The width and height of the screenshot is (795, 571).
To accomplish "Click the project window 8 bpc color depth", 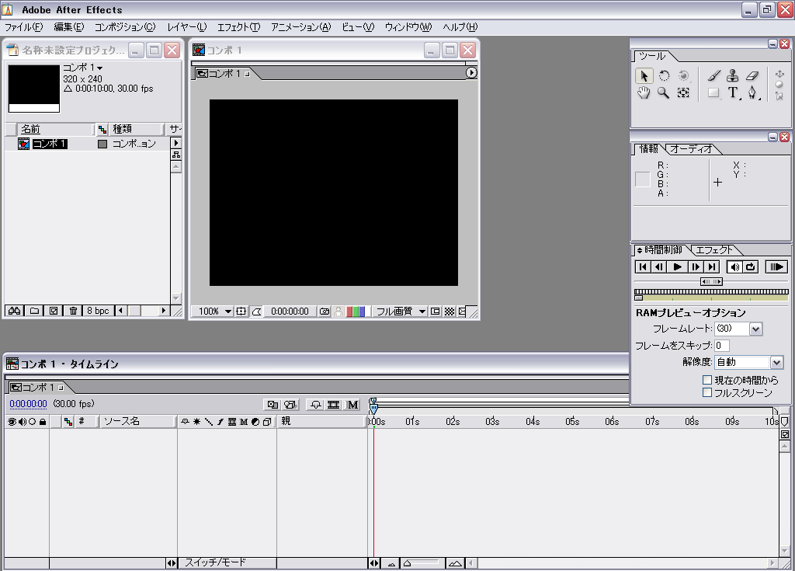I will [98, 311].
